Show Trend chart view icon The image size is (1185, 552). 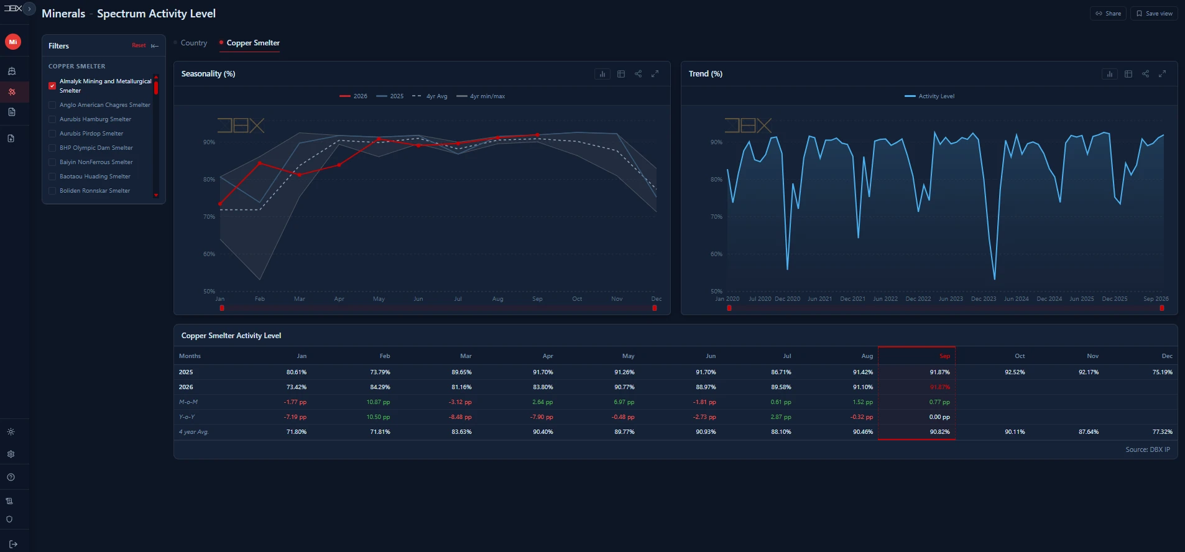pyautogui.click(x=1110, y=74)
